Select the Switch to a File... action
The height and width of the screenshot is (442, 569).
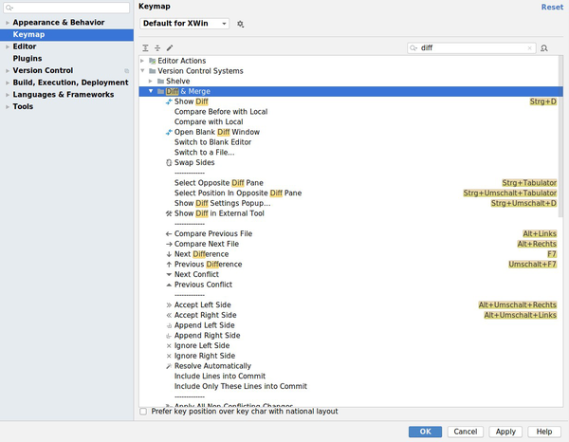click(x=204, y=153)
